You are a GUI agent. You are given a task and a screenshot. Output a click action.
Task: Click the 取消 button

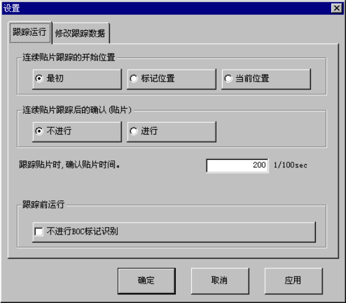(220, 281)
